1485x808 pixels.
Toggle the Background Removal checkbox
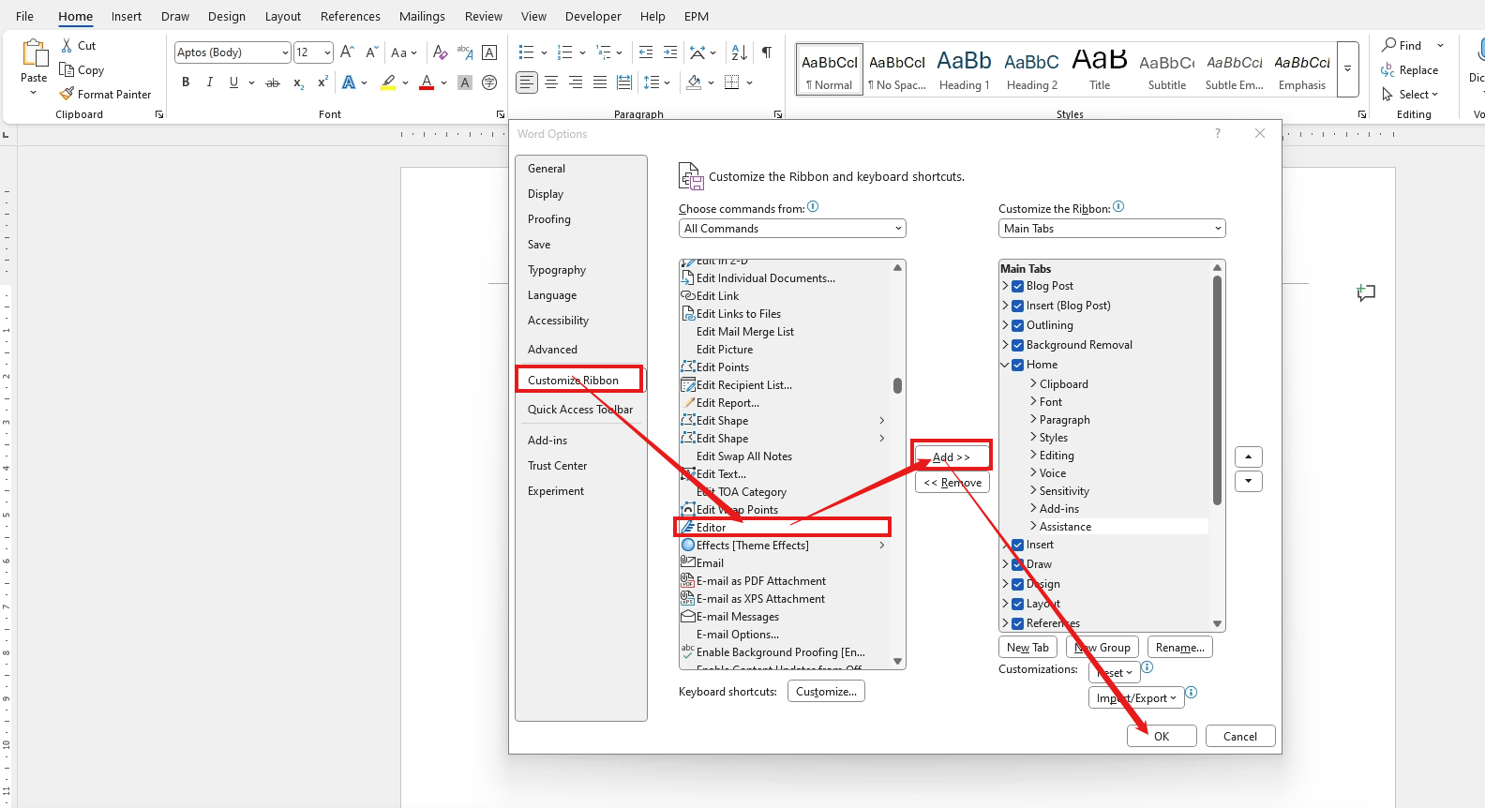1017,345
